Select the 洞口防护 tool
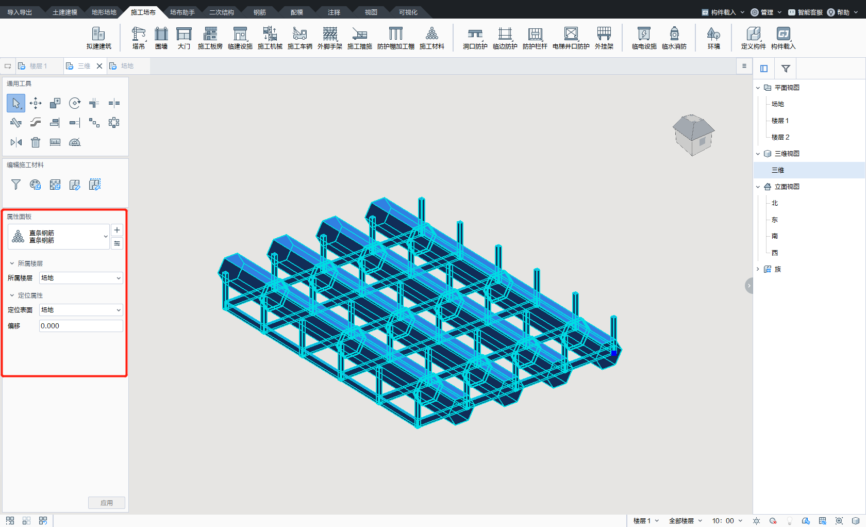Image resolution: width=866 pixels, height=527 pixels. 475,38
